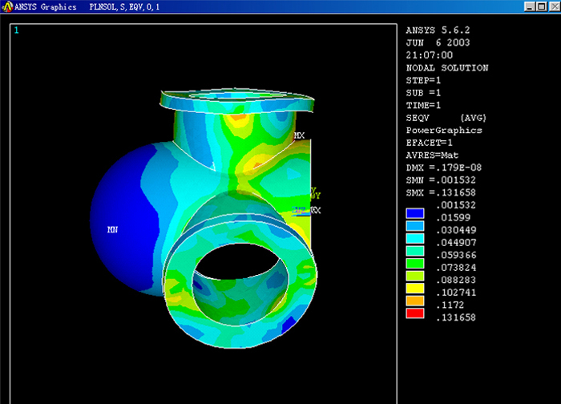Click the orange legend color swatch
This screenshot has width=561, height=404.
(415, 301)
